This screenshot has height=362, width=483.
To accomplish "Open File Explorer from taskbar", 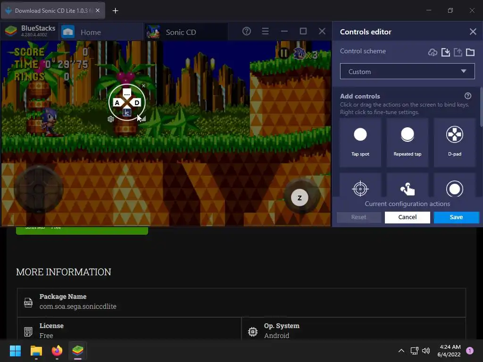I will 36,351.
